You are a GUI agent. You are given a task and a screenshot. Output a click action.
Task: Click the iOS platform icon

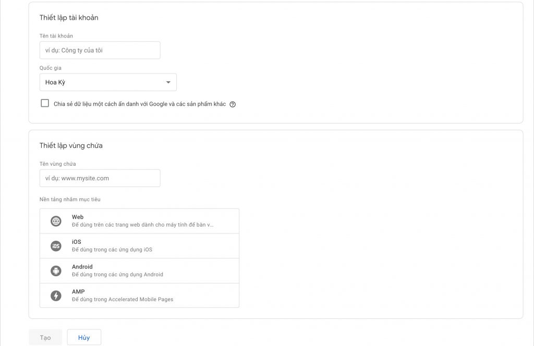point(56,246)
